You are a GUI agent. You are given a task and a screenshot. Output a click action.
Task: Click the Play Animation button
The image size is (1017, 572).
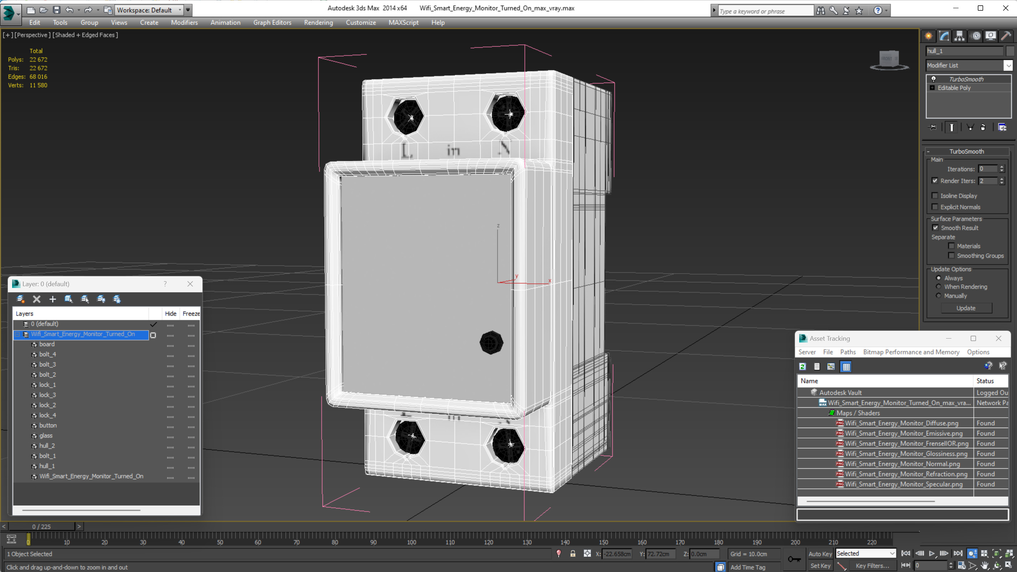pos(932,553)
